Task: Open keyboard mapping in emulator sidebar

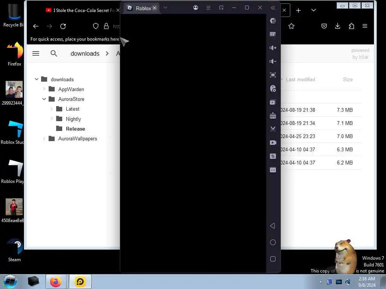Action: tap(273, 34)
